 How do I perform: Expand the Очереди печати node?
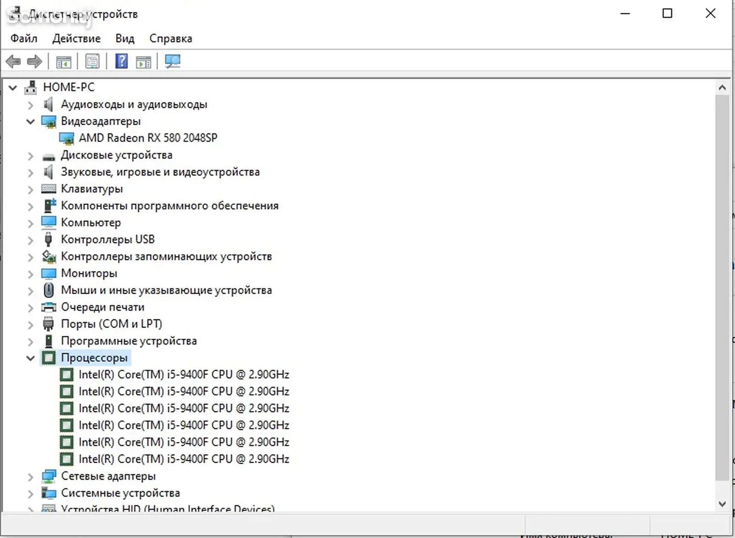(30, 308)
